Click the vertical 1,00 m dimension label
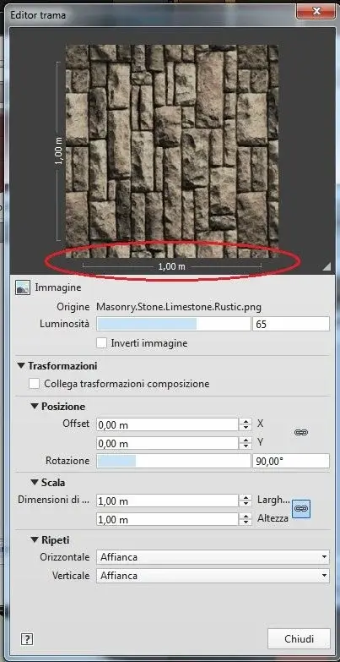The image size is (340, 662). point(59,150)
